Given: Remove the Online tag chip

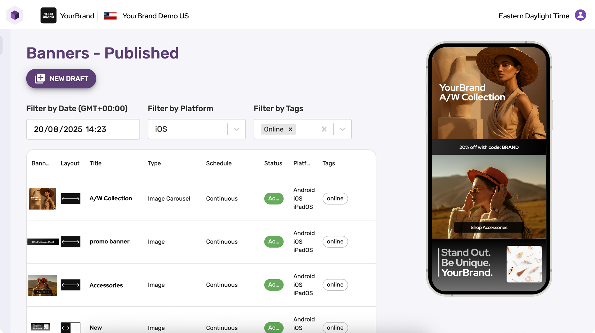Looking at the screenshot, I should pyautogui.click(x=290, y=129).
